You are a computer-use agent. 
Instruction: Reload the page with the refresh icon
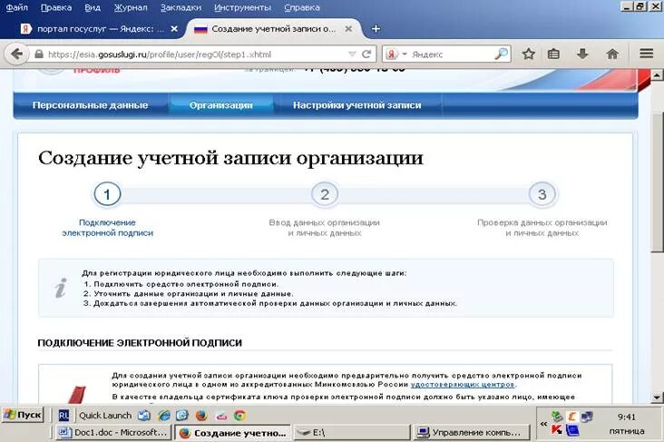pyautogui.click(x=366, y=54)
